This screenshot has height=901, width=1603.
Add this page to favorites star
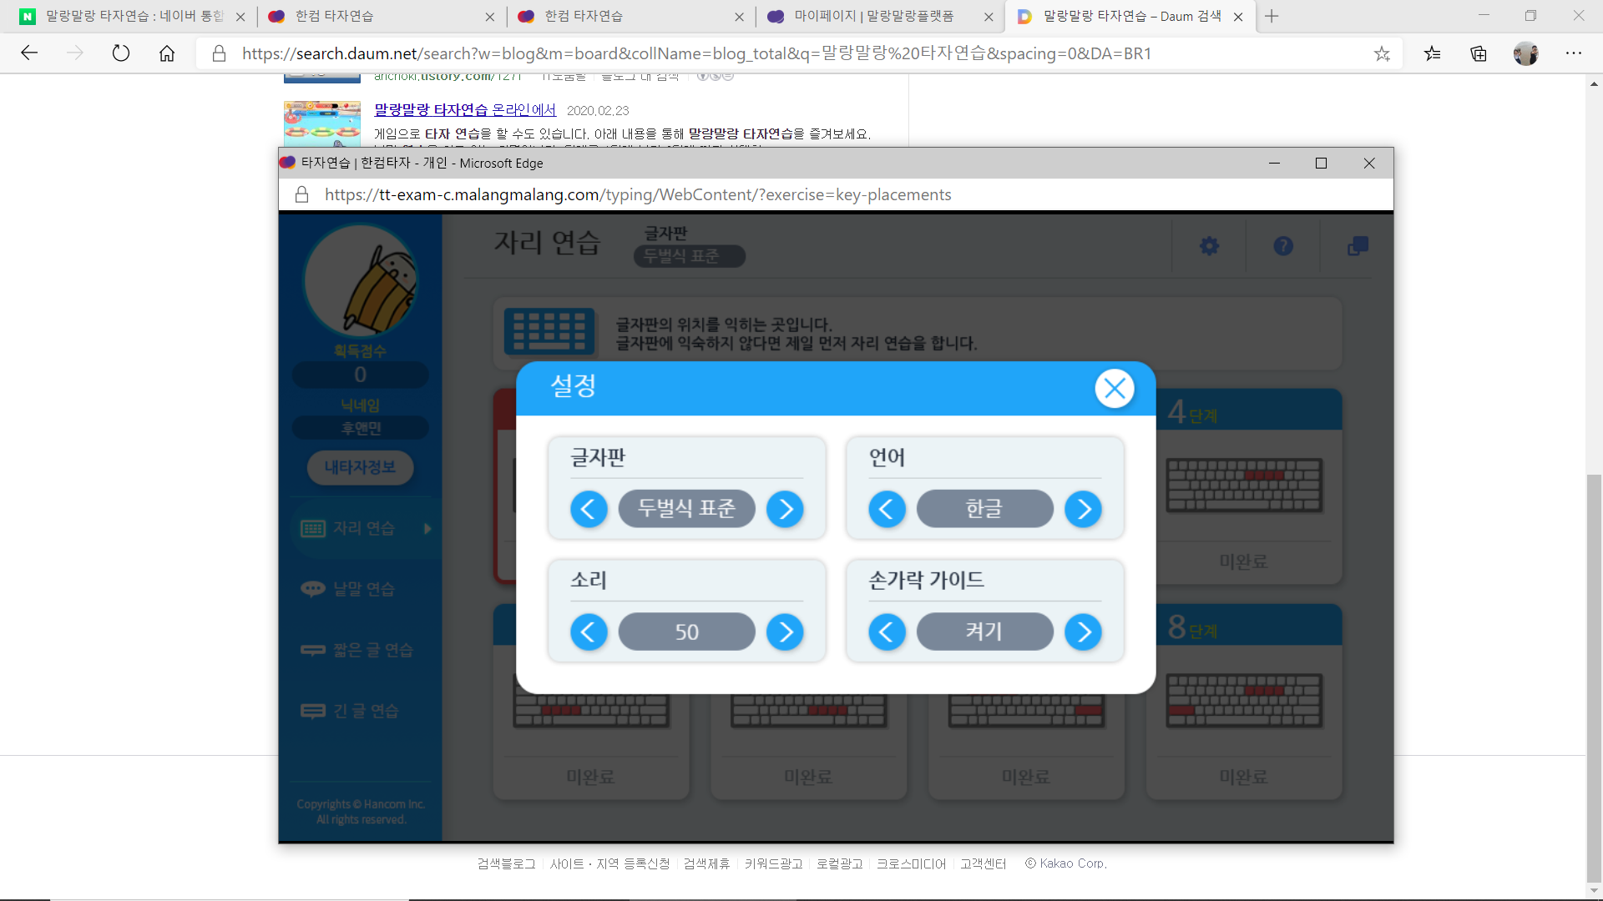[1382, 53]
